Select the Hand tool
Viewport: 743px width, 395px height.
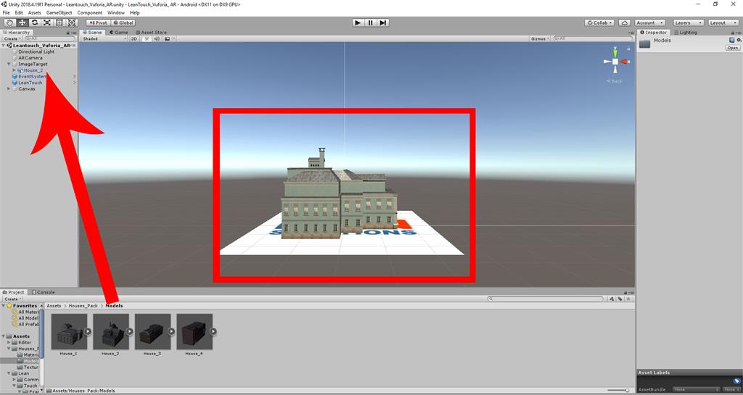click(9, 22)
